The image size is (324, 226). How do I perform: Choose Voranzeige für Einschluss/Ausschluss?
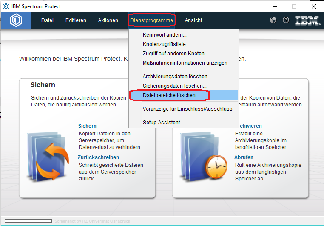pos(188,109)
